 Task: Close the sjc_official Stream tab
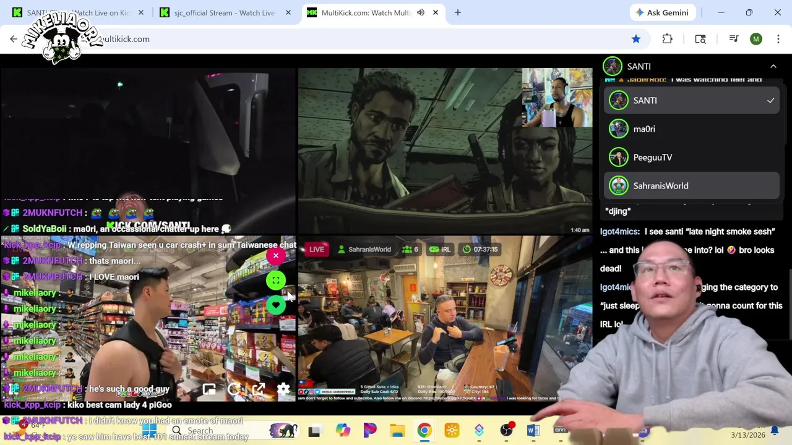[288, 12]
